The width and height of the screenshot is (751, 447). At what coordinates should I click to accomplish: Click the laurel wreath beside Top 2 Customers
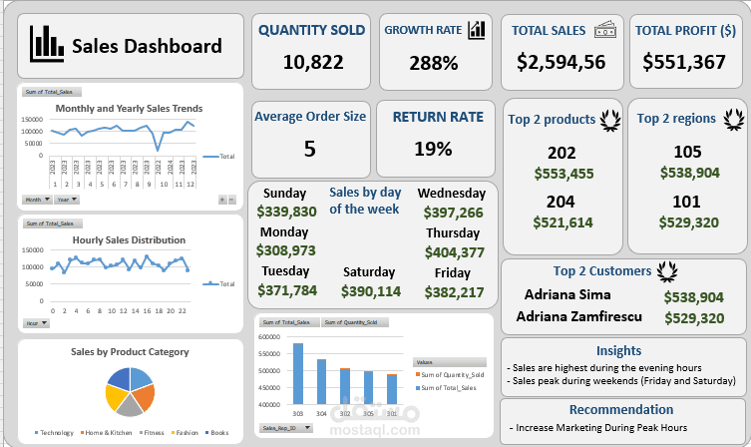(x=667, y=271)
